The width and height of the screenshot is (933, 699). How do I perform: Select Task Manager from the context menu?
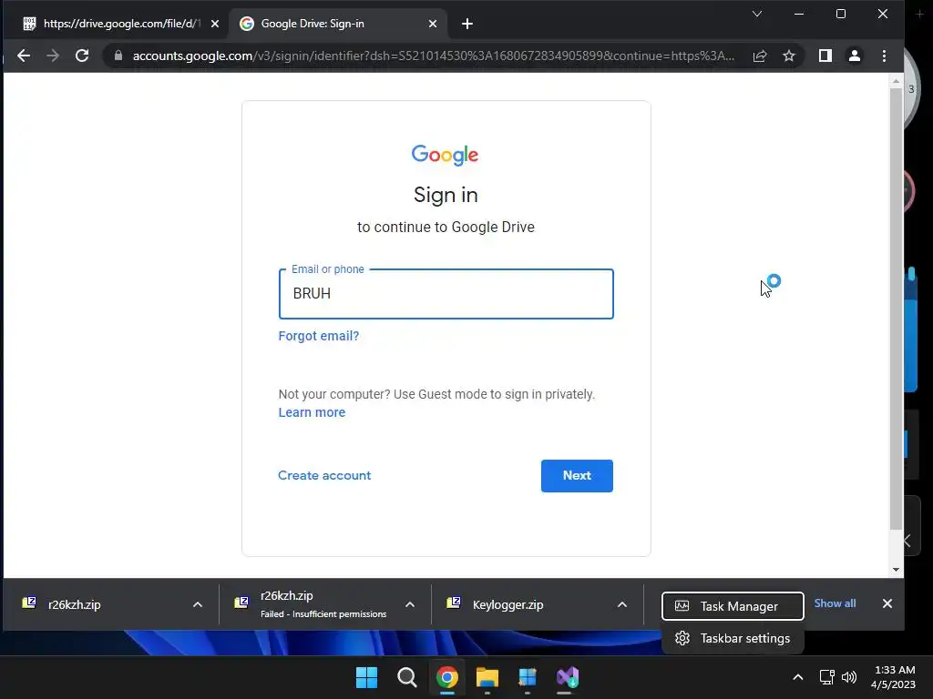[x=733, y=606]
